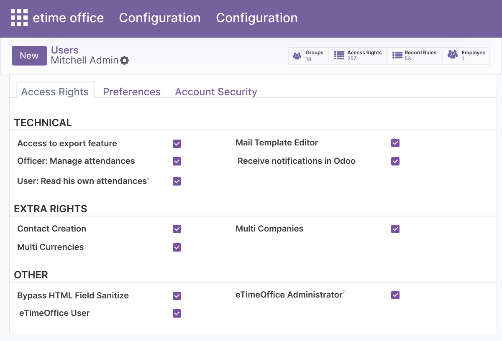Click the Contact Creation label
This screenshot has height=341, width=502.
pos(52,229)
